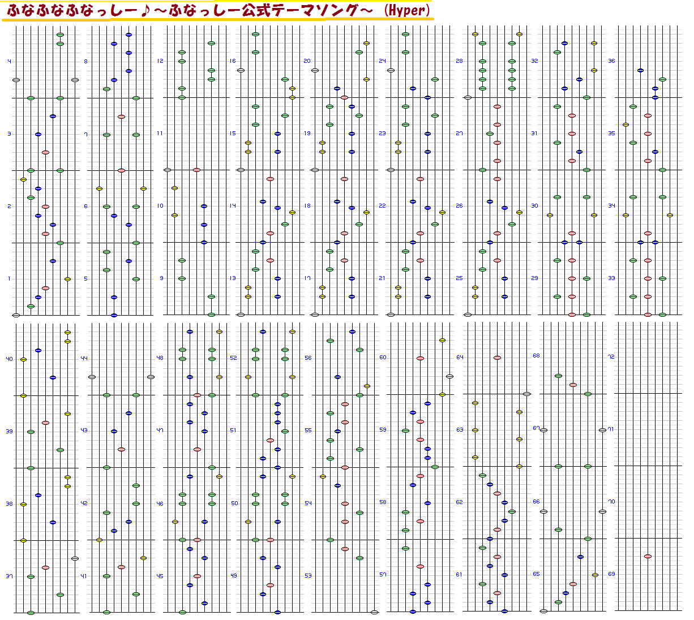Click the white note at bottom of measure 65
694x620 pixels.
[x=543, y=611]
